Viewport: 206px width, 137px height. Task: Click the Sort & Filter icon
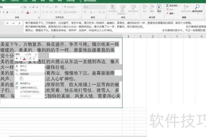(x=186, y=7)
